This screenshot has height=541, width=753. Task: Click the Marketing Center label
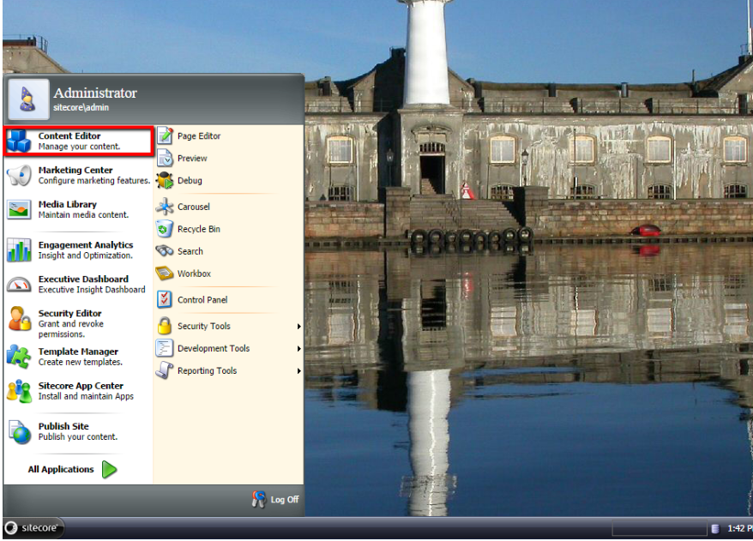click(75, 170)
